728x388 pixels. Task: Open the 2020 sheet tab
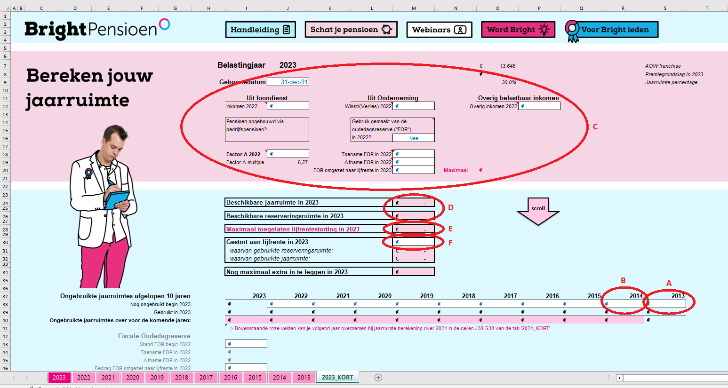pos(133,378)
